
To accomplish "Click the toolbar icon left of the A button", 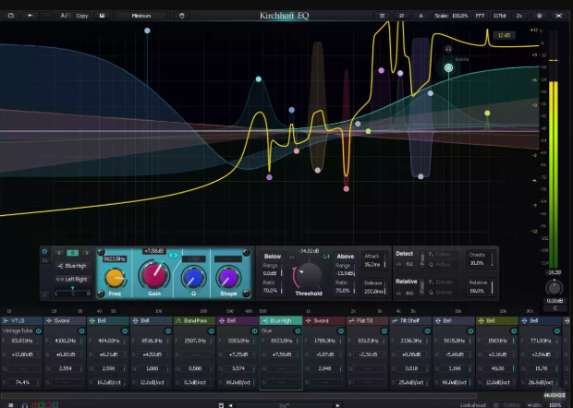I will pyautogui.click(x=402, y=16).
